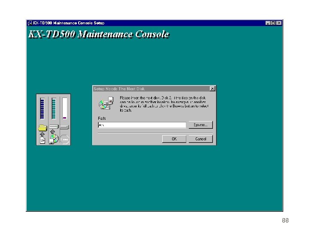309x231 pixels.
Task: Click the white progress bar with purple fill
Action: click(x=65, y=108)
